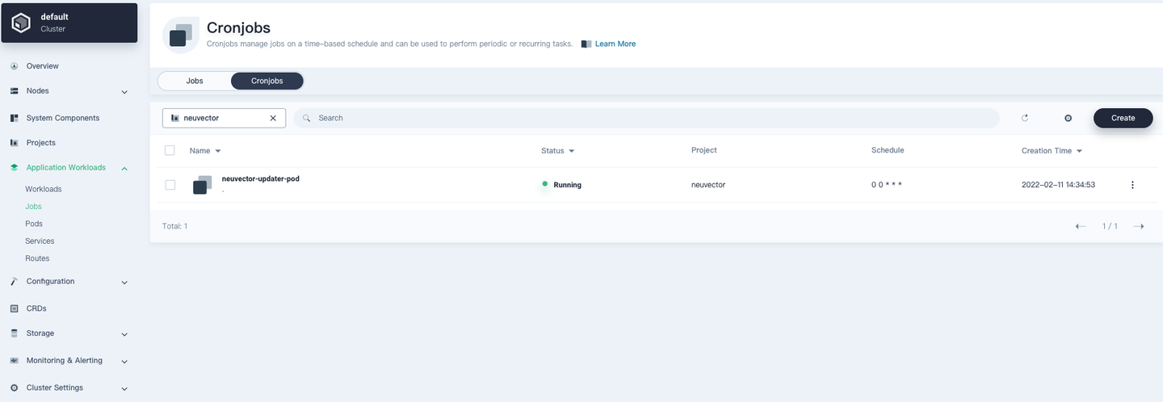Viewport: 1163px width, 402px height.
Task: Click the CRDs icon in the sidebar
Action: pos(15,308)
